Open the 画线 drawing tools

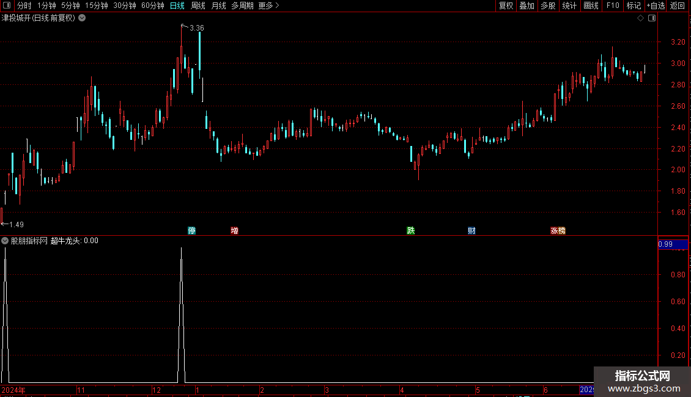pos(591,5)
